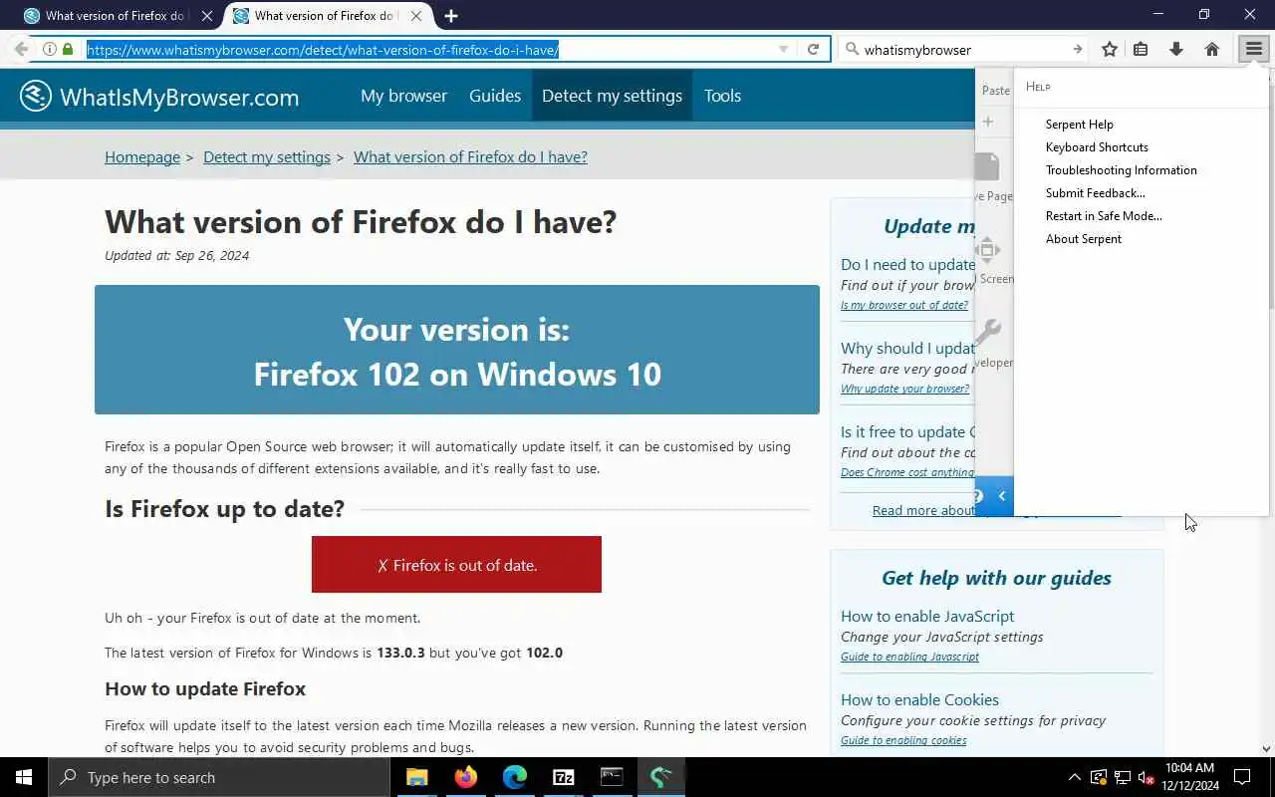This screenshot has height=797, width=1275.
Task: Select Keyboard Shortcuts in Help menu
Action: pos(1097,147)
